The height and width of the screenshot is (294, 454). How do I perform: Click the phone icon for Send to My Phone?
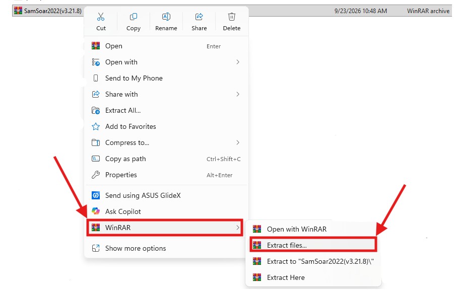(x=96, y=78)
